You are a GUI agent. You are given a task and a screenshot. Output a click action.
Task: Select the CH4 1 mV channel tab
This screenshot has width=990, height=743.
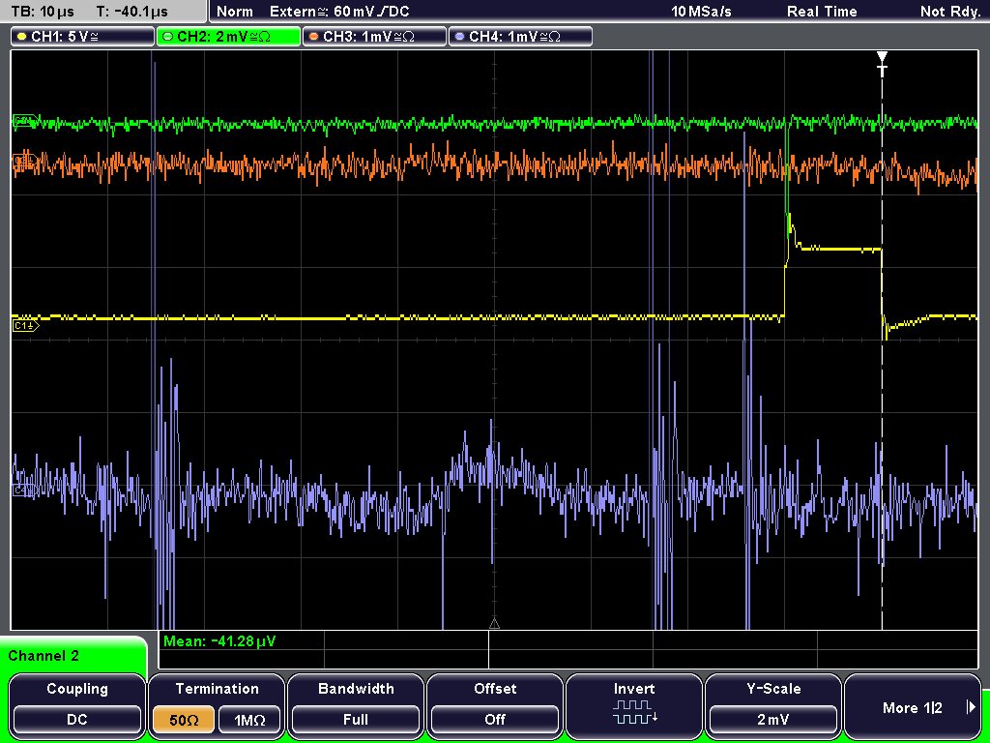pyautogui.click(x=520, y=37)
